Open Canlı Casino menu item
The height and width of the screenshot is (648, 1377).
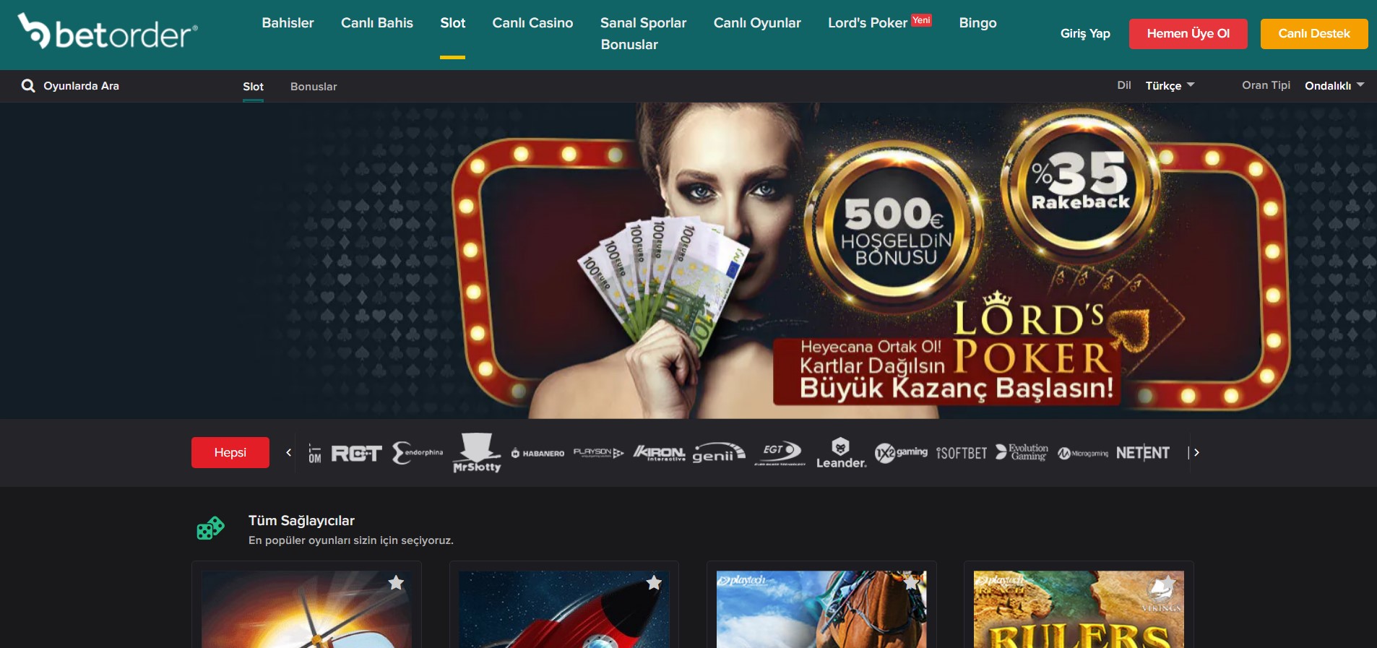point(532,23)
